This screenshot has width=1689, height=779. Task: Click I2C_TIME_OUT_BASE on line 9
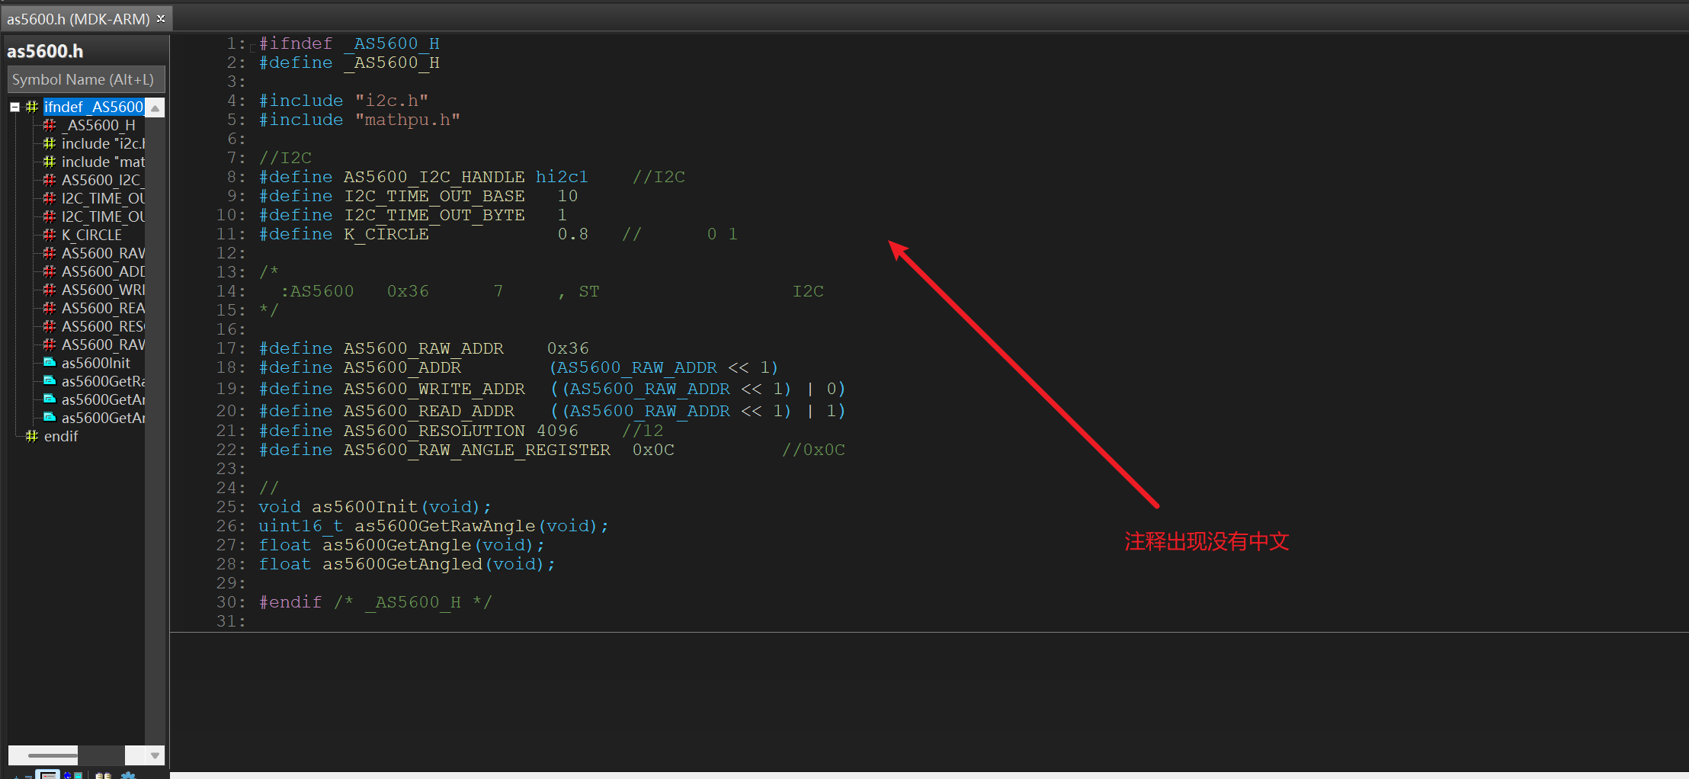[x=434, y=196]
